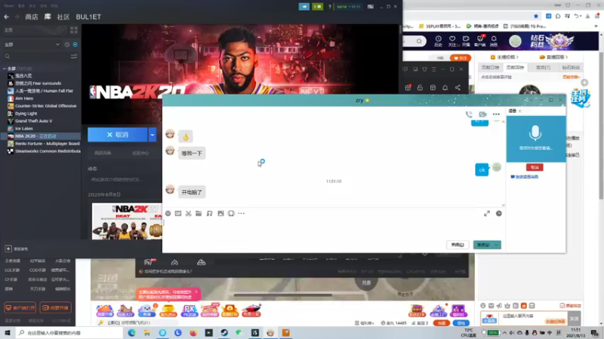
Task: Close the 语音 voice panel tab
Action: click(x=519, y=111)
